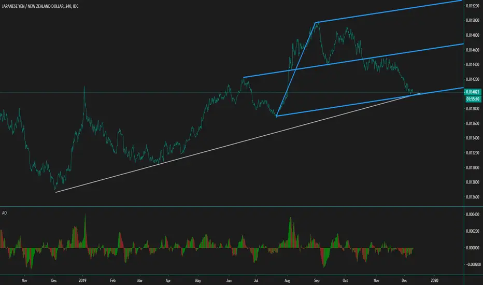Image resolution: width=483 pixels, height=285 pixels.
Task: Click the 0.012600 price axis label
Action: (x=473, y=197)
